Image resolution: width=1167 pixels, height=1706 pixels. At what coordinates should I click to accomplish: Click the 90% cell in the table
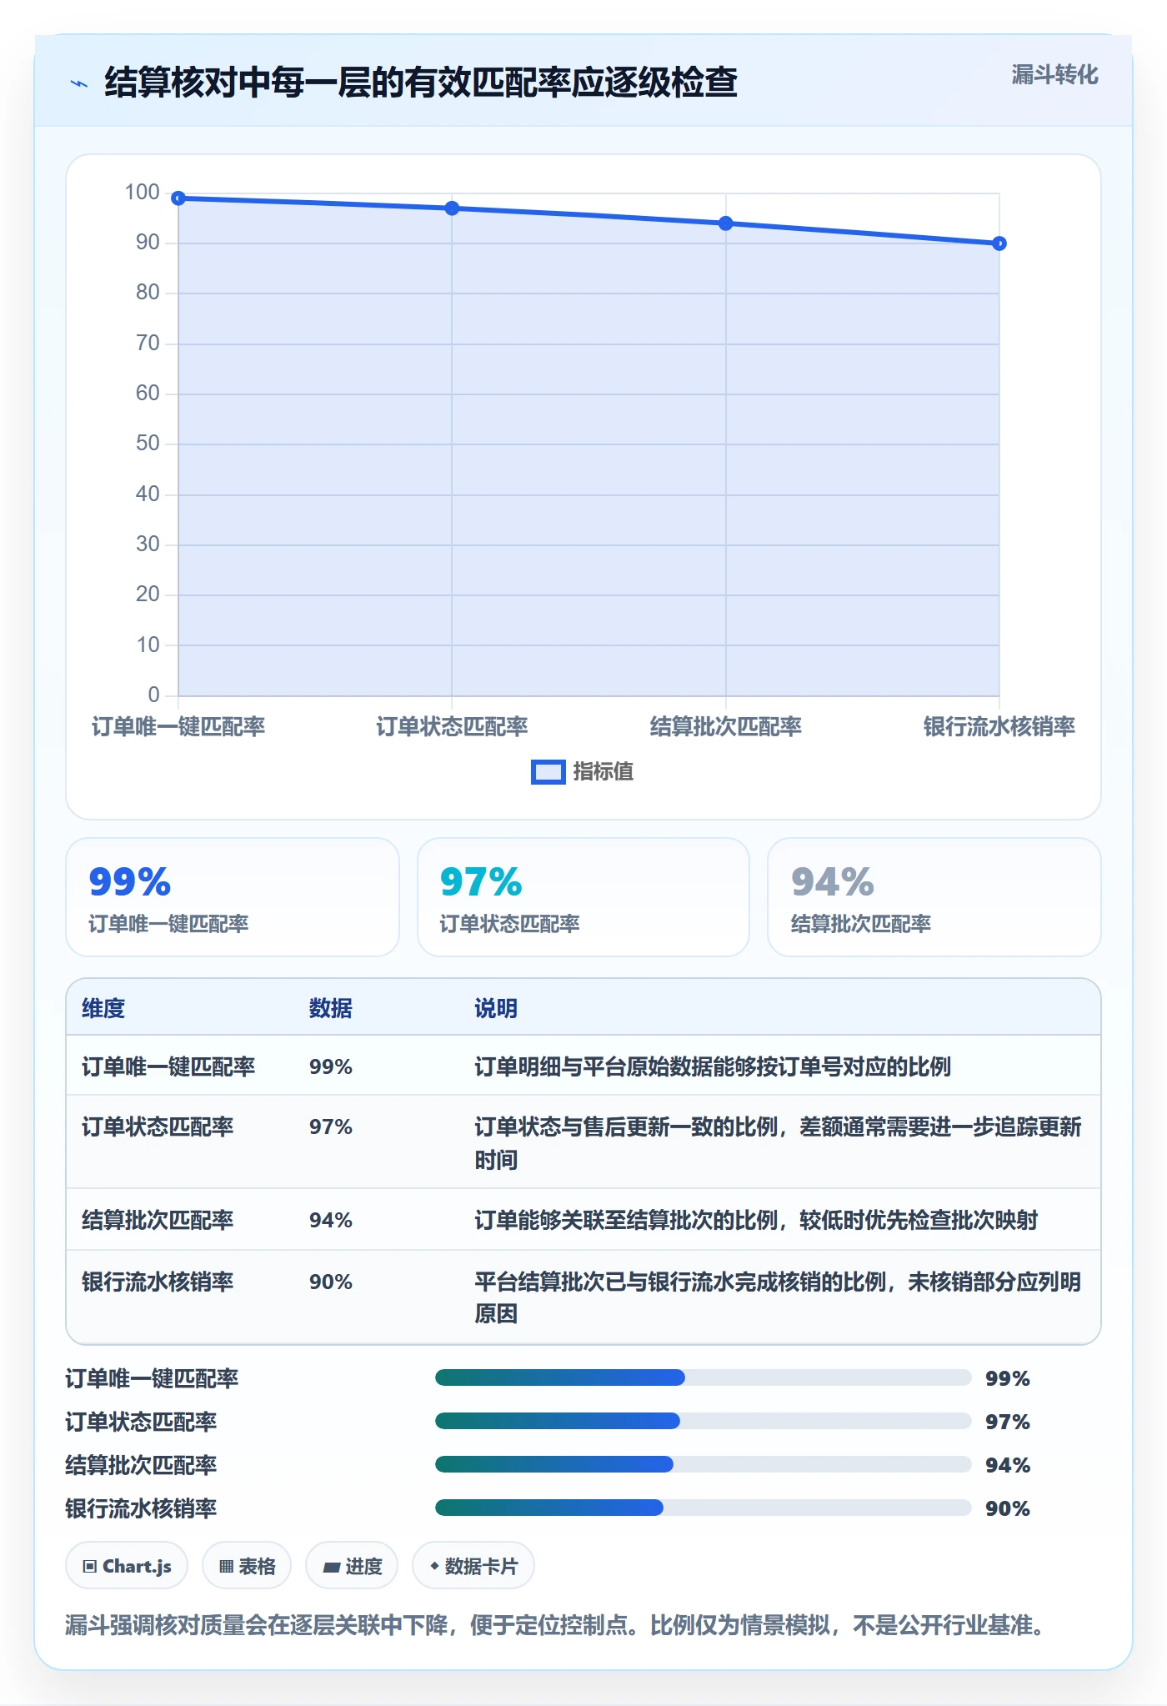tap(331, 1282)
